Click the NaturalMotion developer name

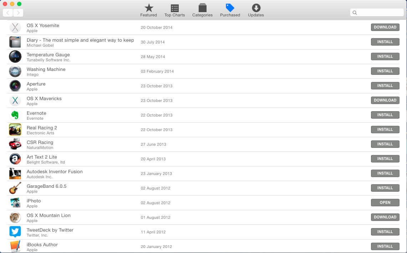pyautogui.click(x=40, y=148)
